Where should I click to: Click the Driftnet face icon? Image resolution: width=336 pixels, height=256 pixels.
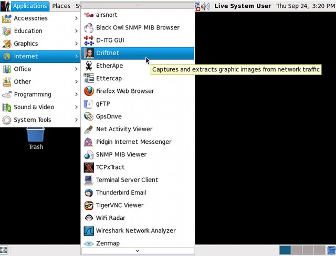[89, 53]
